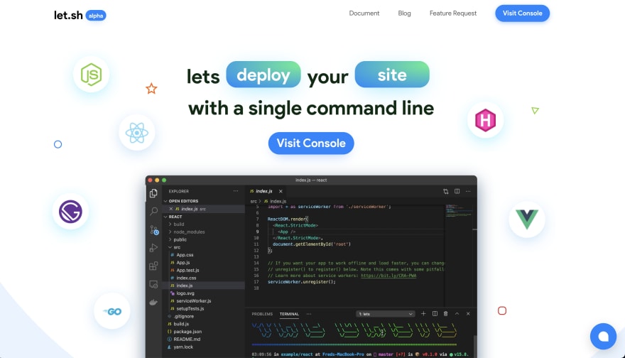Select index.js under src in the file tree
This screenshot has width=625, height=358.
tap(204, 286)
